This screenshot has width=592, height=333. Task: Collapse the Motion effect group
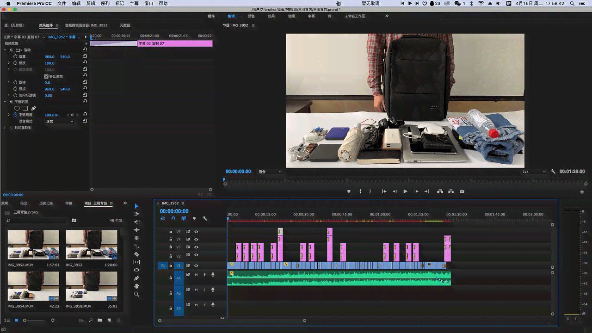(x=6, y=50)
